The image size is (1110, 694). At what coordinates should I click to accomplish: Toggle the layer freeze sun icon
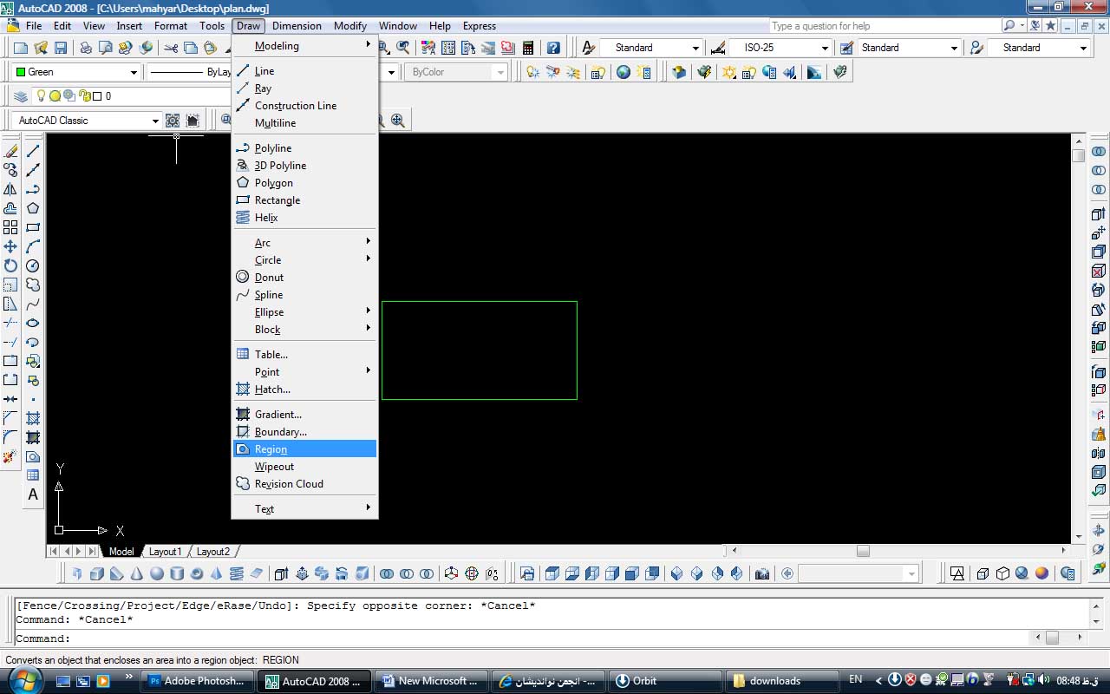55,96
